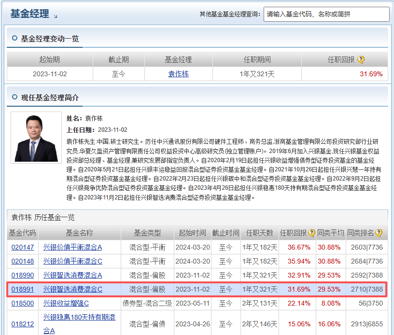Select tenure 1年又321天 in change table
This screenshot has width=394, height=335.
[257, 74]
